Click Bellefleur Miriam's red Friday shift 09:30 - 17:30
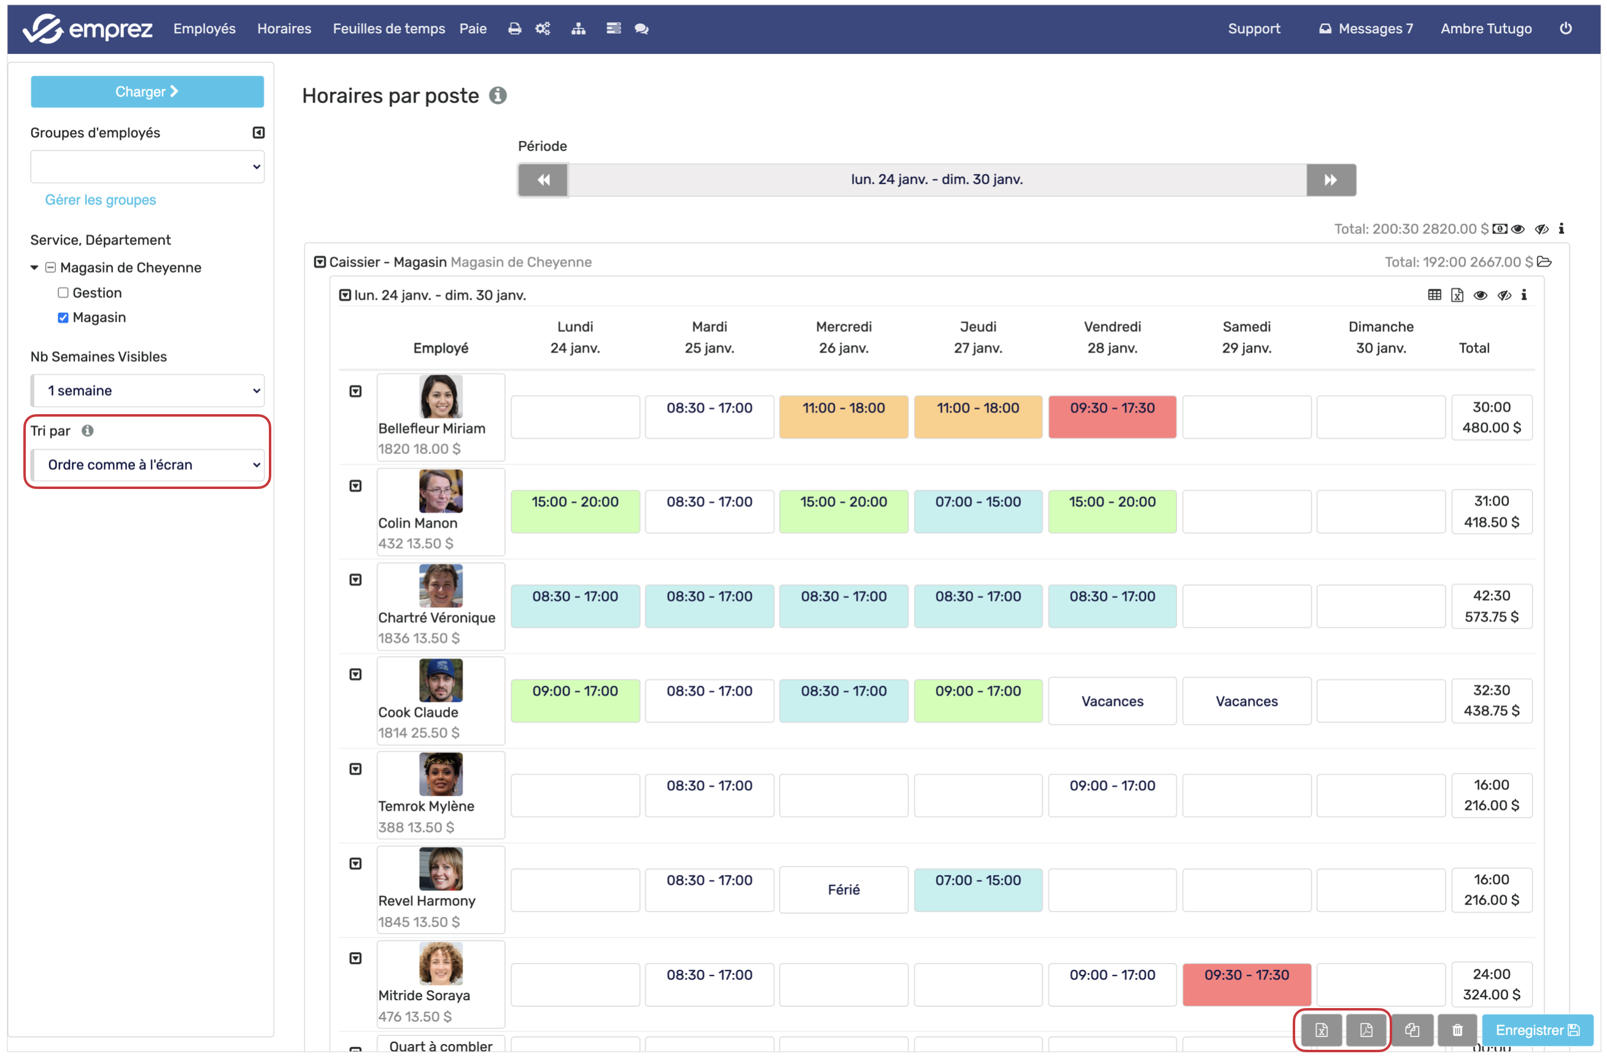The height and width of the screenshot is (1059, 1607). click(1112, 417)
